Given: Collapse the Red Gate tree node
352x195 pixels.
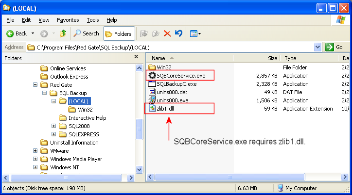Looking at the screenshot, I should pos(35,85).
